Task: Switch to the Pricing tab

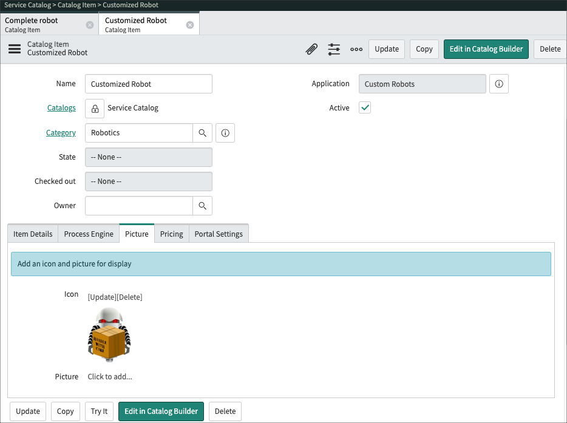Action: 171,233
